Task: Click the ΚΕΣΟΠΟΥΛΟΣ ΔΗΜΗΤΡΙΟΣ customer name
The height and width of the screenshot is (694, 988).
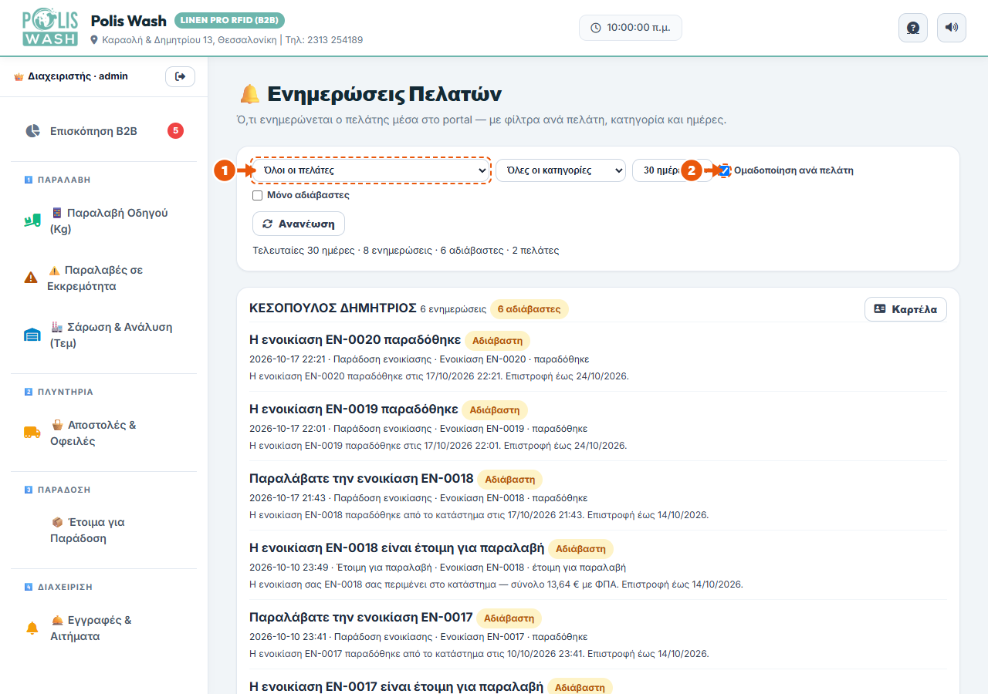Action: pos(333,308)
